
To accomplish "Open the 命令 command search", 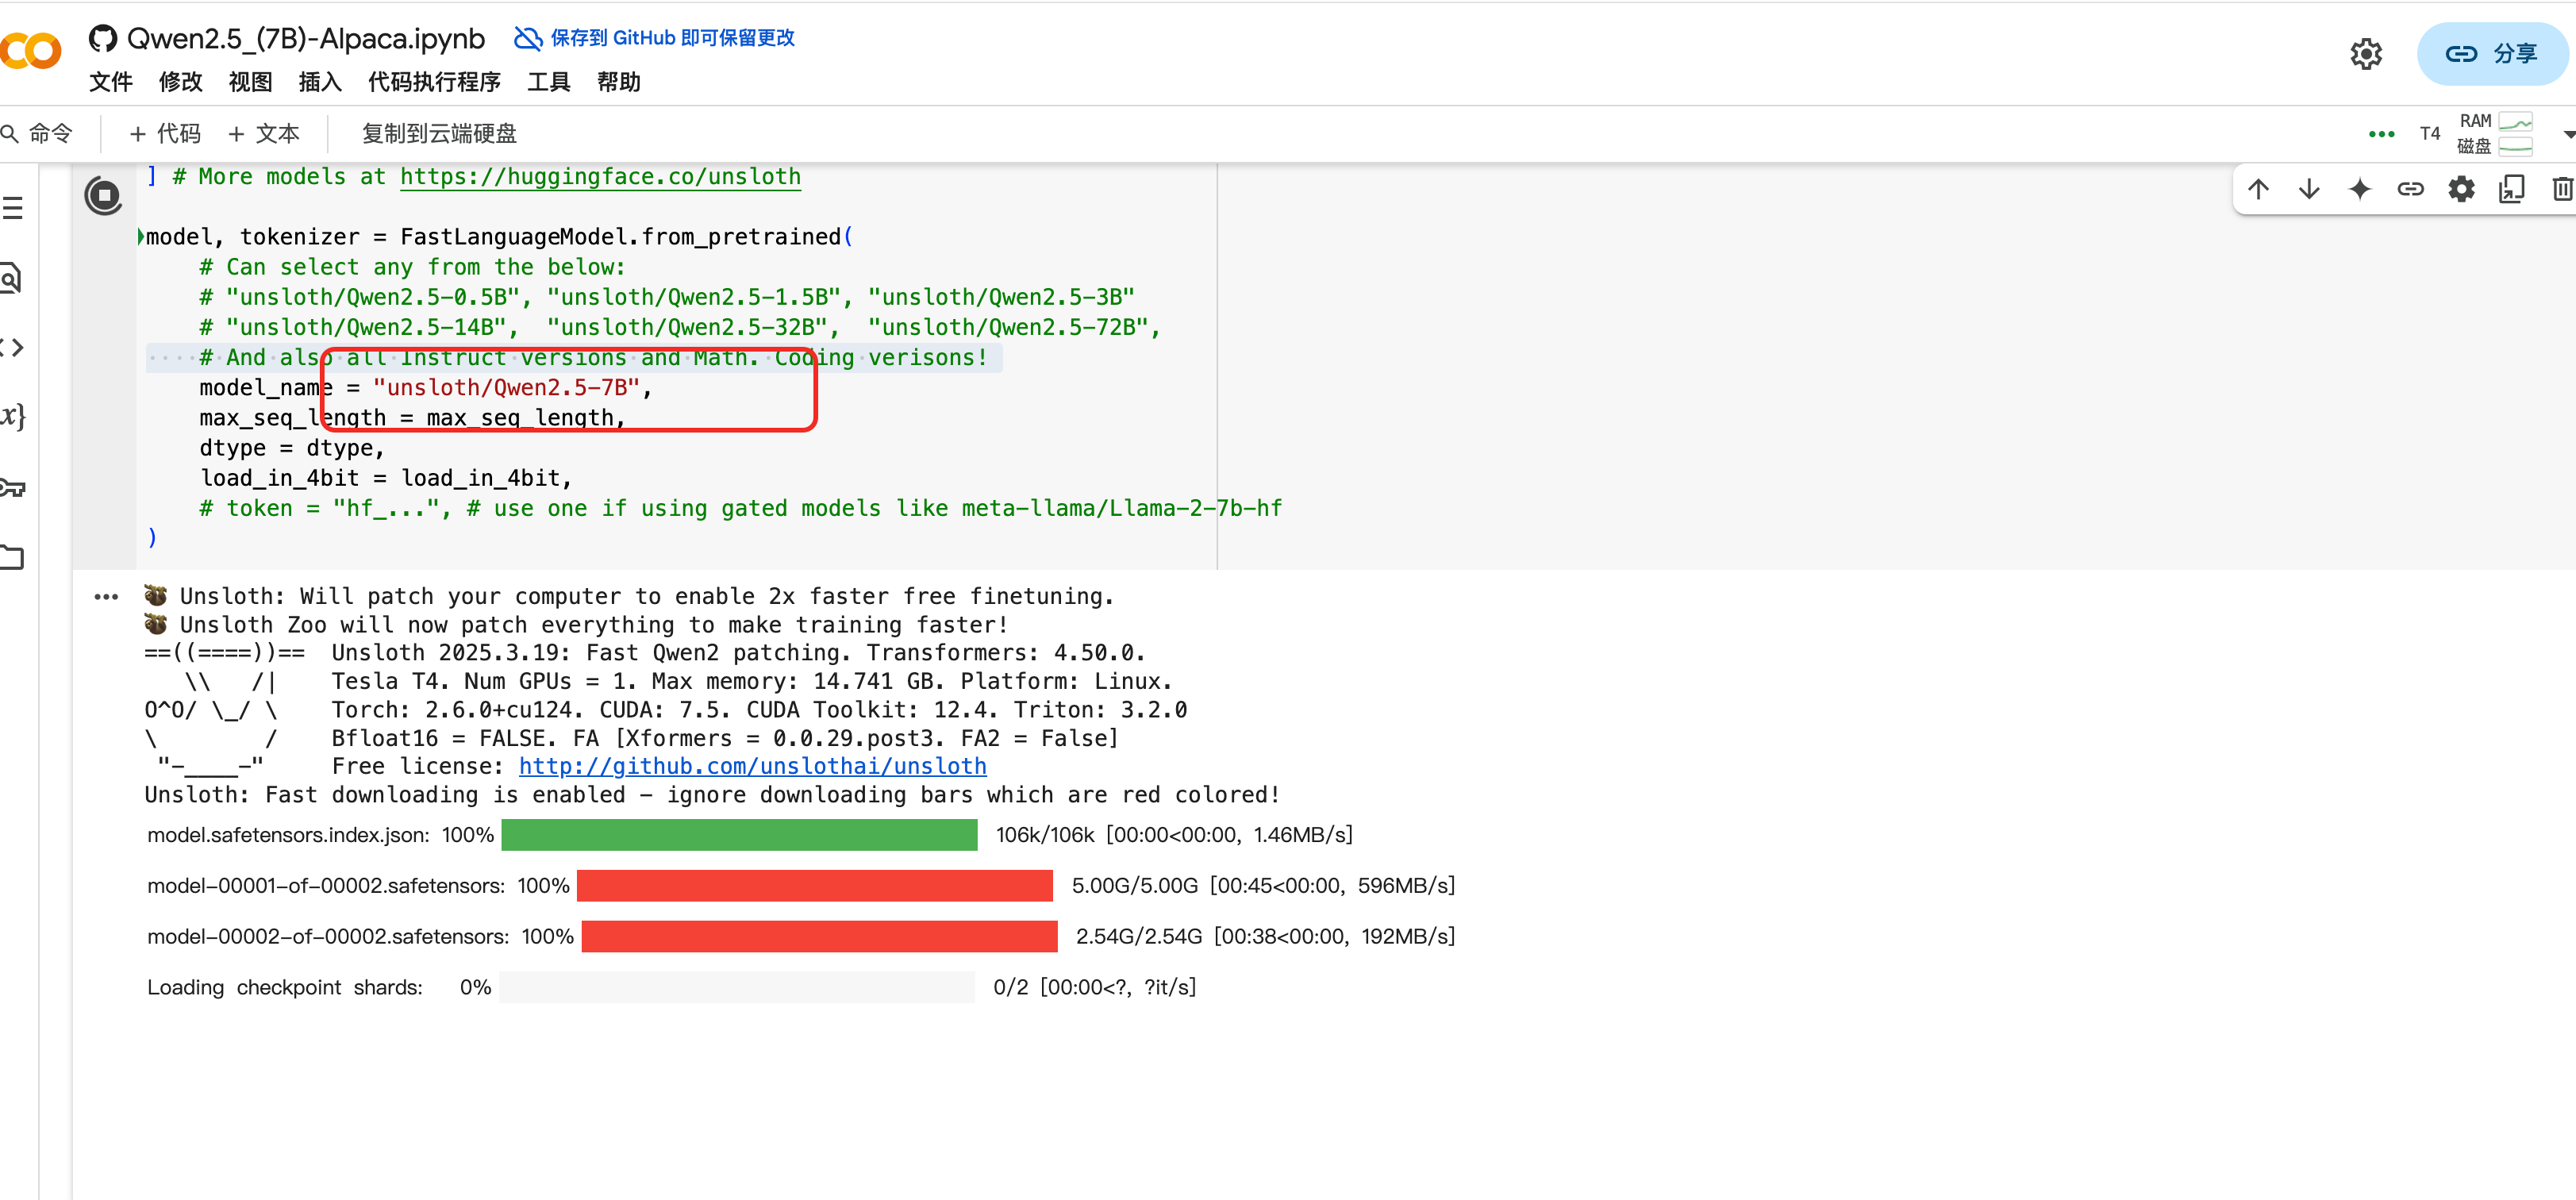I will [39, 133].
